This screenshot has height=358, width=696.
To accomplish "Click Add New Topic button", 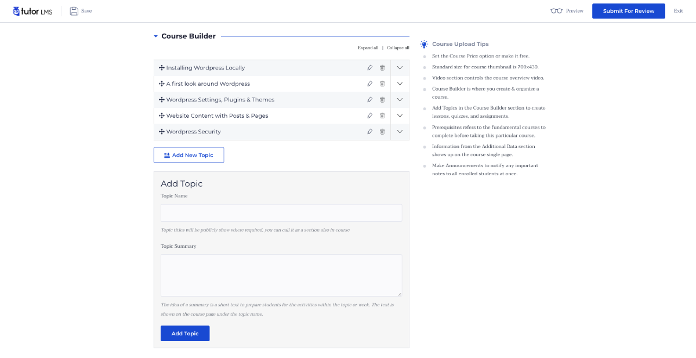I will click(x=188, y=155).
